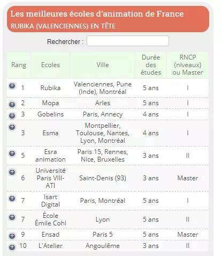Viewport: 222px width, 256px height.
Task: Expand the Esma row plus icon
Action: pos(12,127)
